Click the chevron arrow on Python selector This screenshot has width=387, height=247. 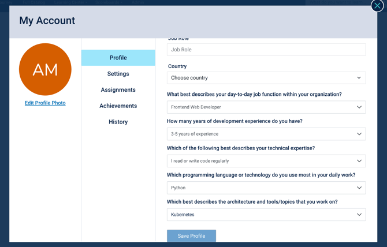point(359,188)
